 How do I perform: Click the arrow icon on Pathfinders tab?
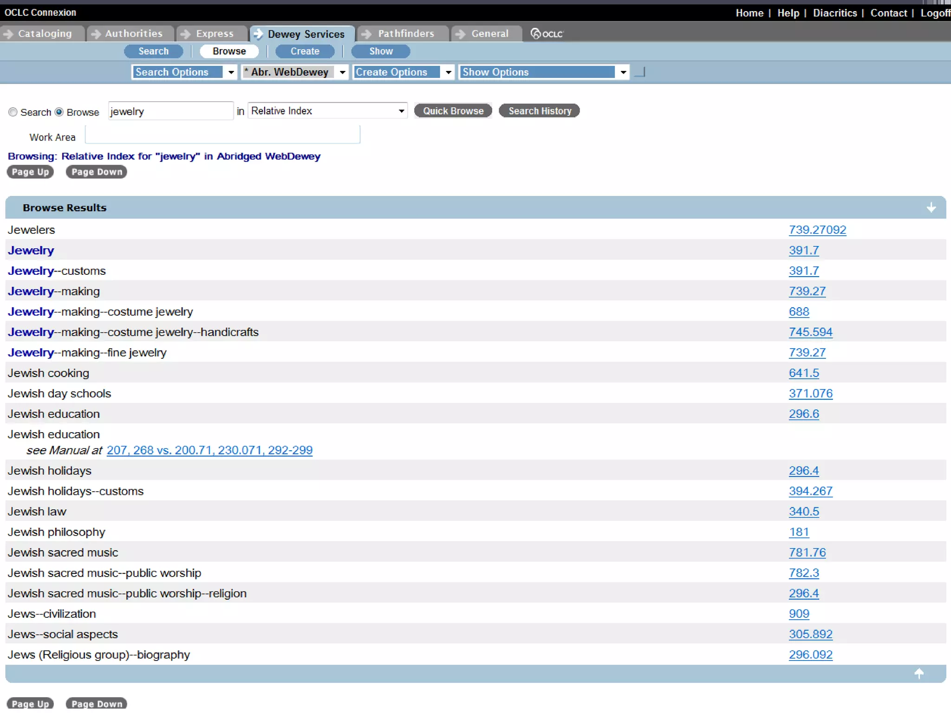click(x=366, y=33)
